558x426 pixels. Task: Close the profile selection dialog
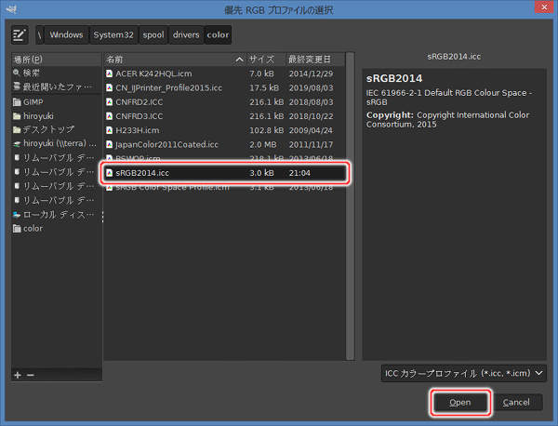[544, 7]
